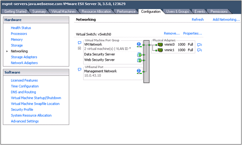This screenshot has width=242, height=145.
Task: Select the Management Network port label
Action: click(101, 71)
